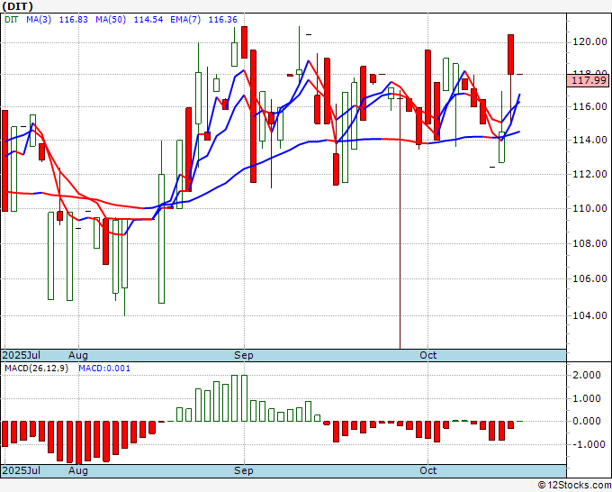612x492 pixels.
Task: Click the Oct label on MACD axis
Action: (x=427, y=470)
